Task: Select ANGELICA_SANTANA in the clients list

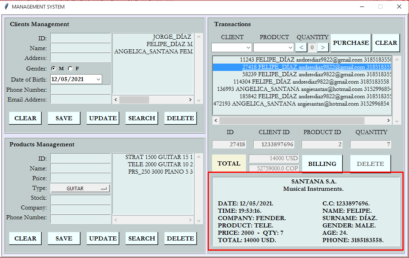Action: click(153, 51)
